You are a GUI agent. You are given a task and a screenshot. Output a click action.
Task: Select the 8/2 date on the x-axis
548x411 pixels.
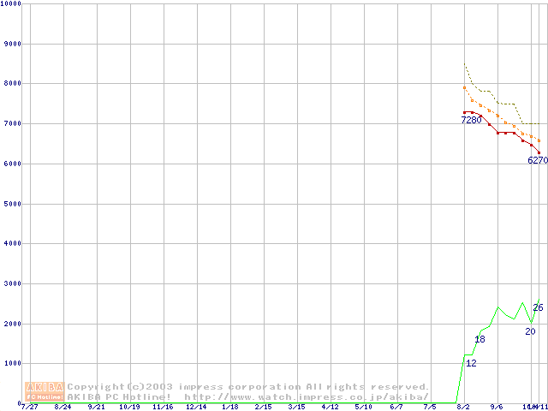point(464,407)
